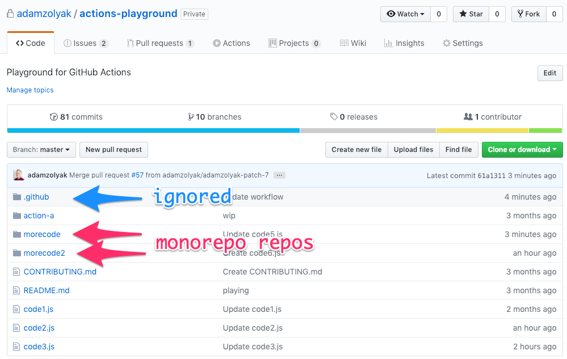Screen dimensions: 567x359
Task: Fork the actions-playground repository
Action: (529, 14)
